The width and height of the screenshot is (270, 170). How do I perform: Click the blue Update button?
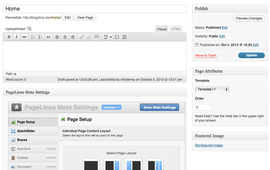pos(251,55)
